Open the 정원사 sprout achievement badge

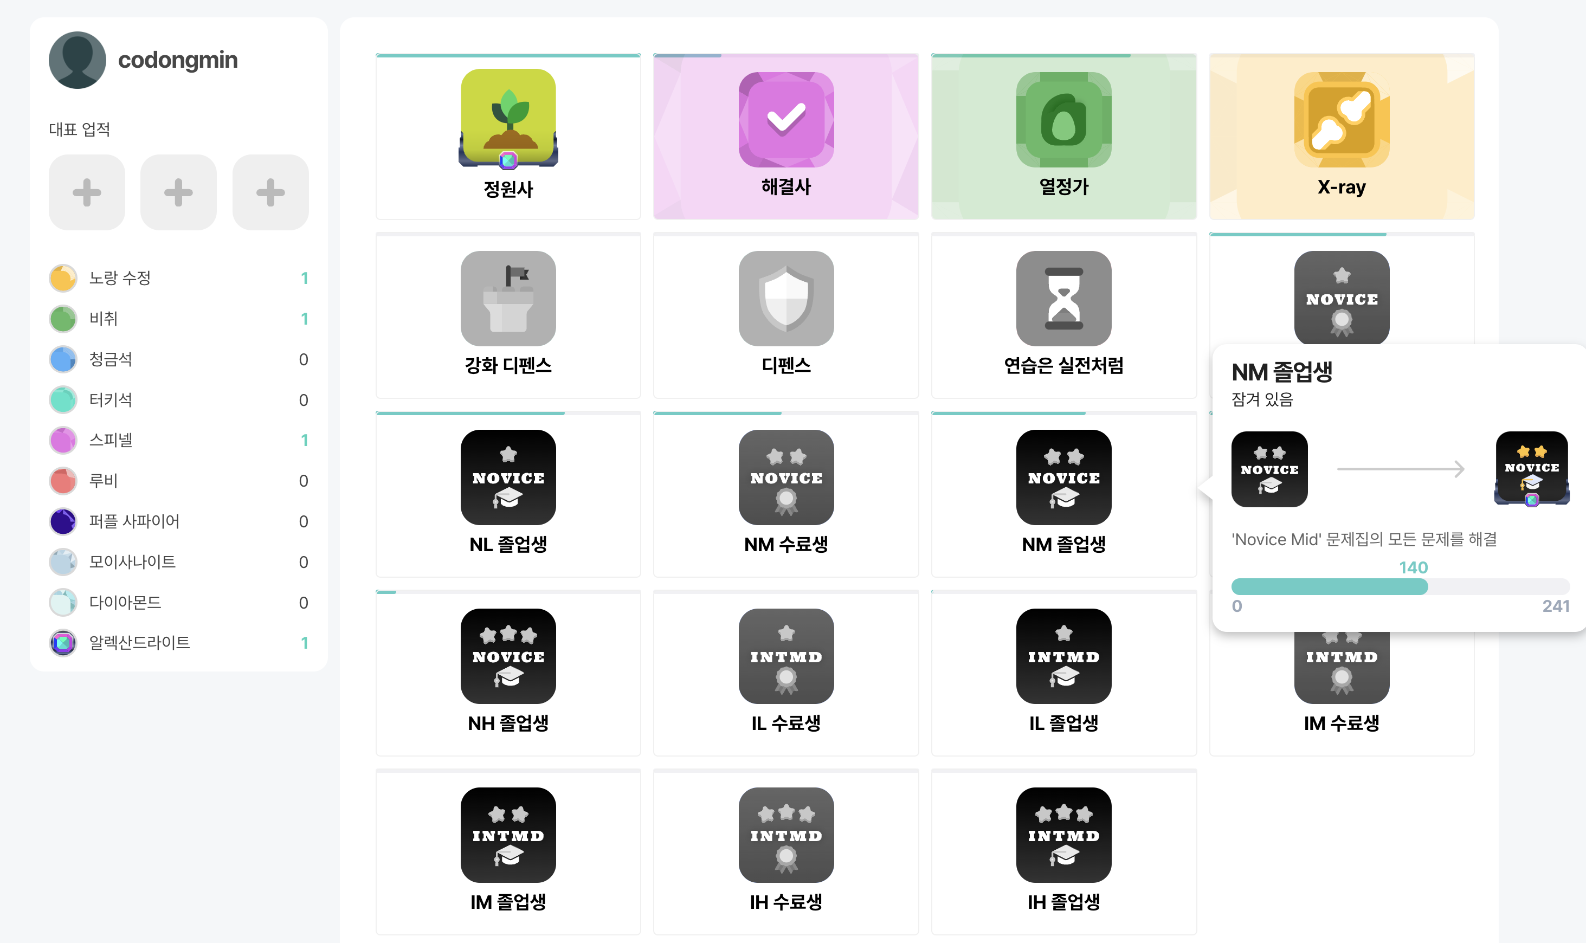[x=508, y=137]
